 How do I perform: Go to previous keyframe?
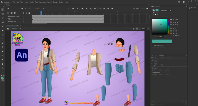(69, 8)
